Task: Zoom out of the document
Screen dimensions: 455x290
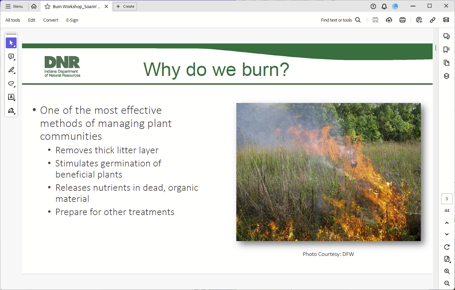Action: (447, 284)
